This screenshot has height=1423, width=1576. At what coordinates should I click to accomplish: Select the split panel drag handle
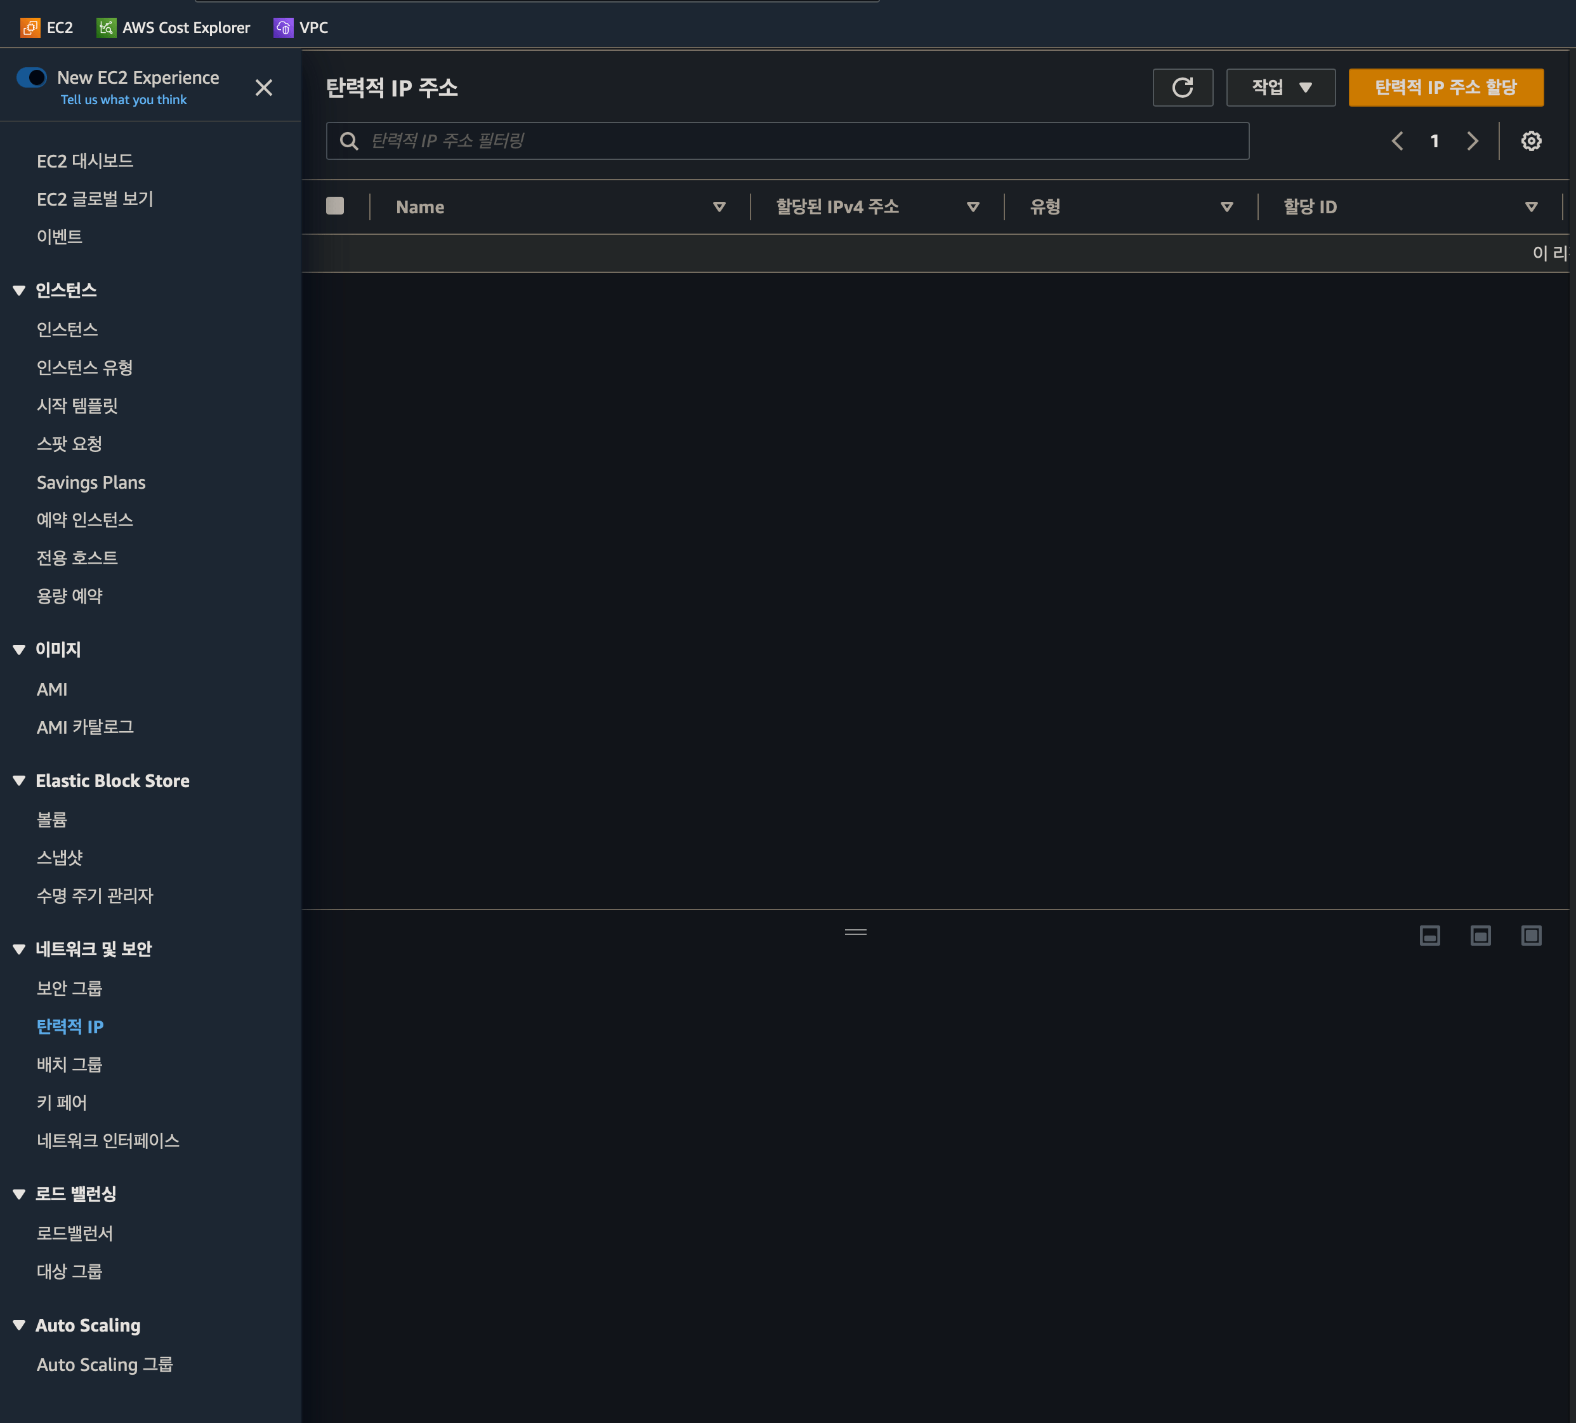pyautogui.click(x=856, y=932)
